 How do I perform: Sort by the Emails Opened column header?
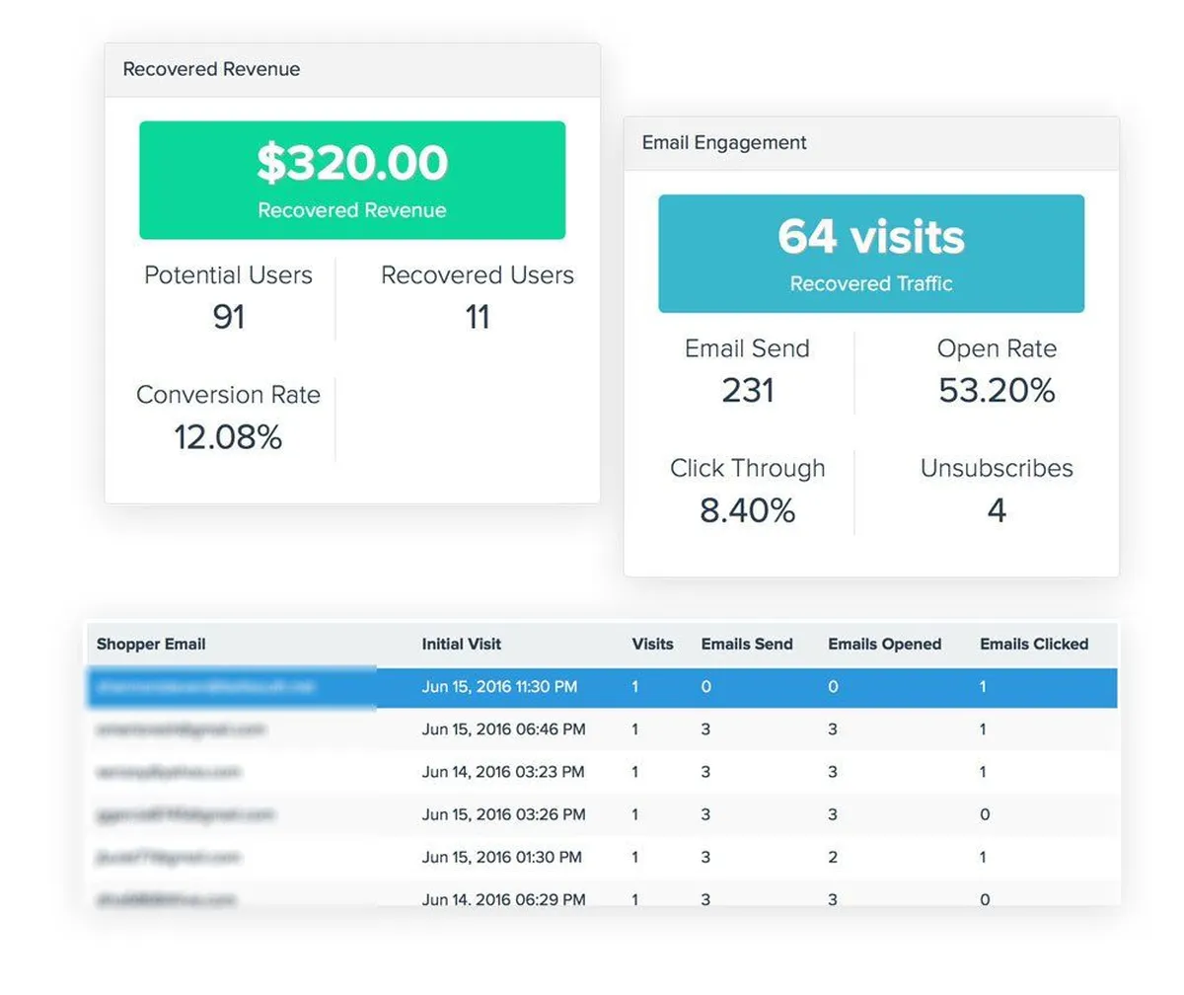(x=884, y=644)
